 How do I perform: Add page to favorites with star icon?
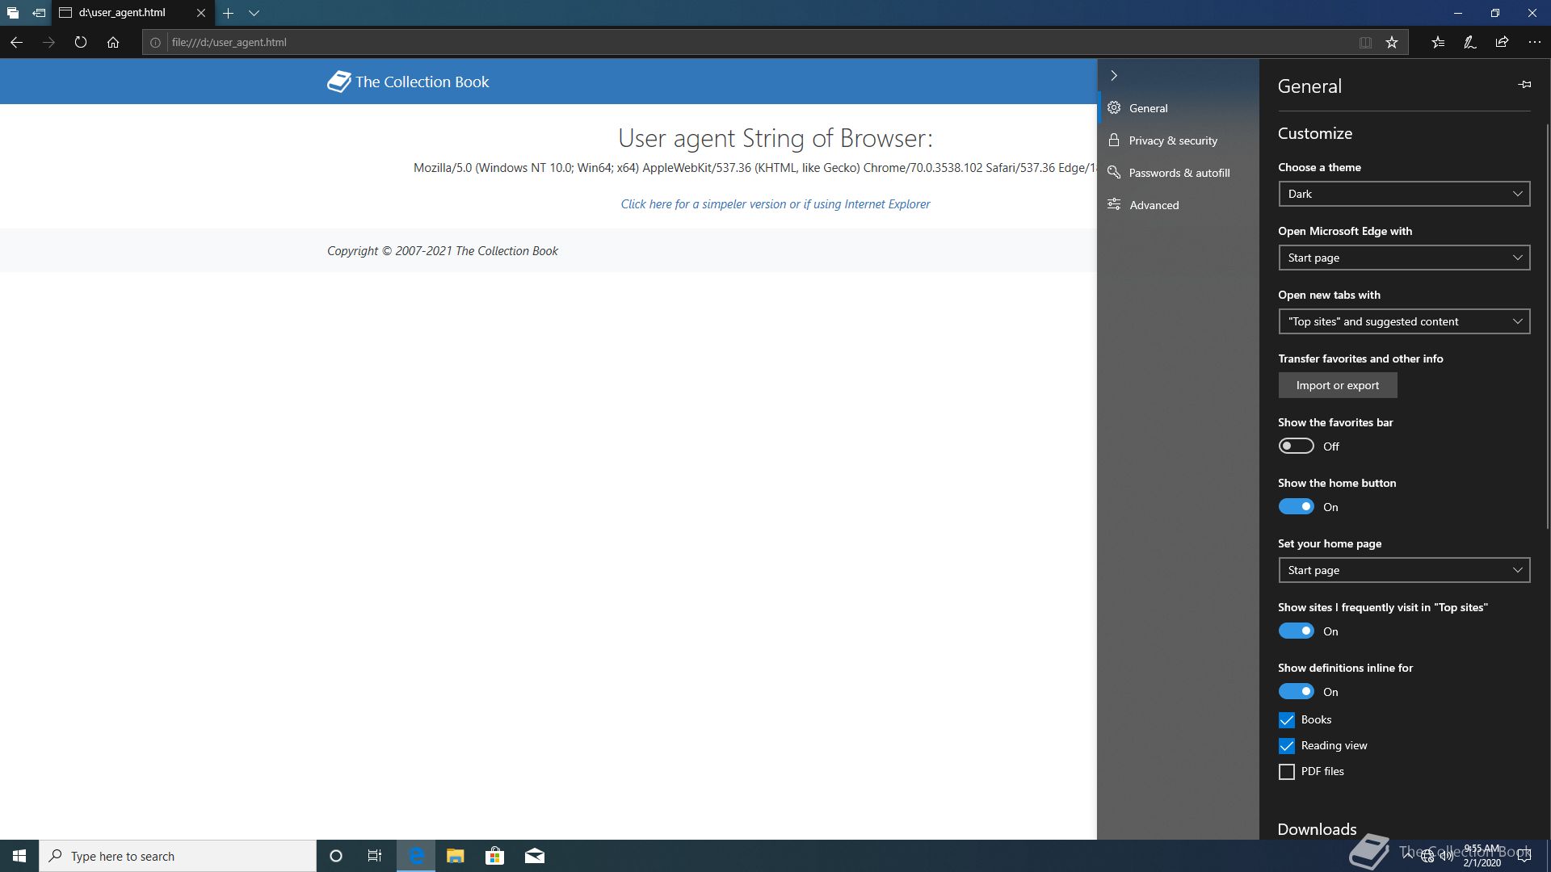[1392, 42]
